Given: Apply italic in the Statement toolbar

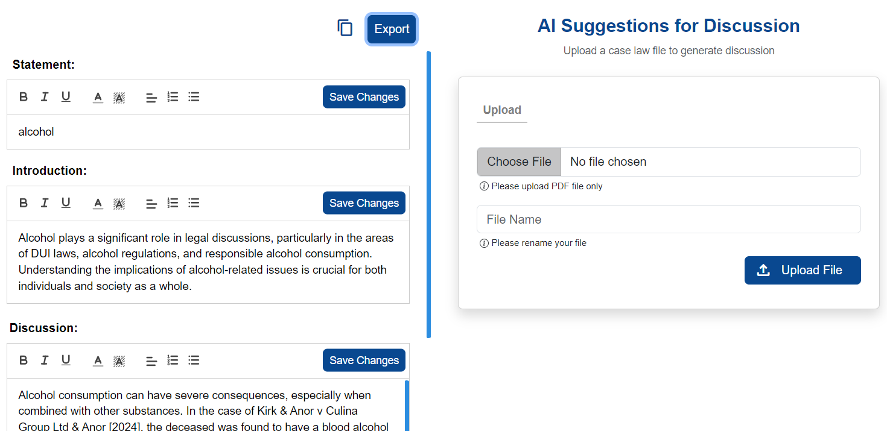Looking at the screenshot, I should click(x=44, y=96).
